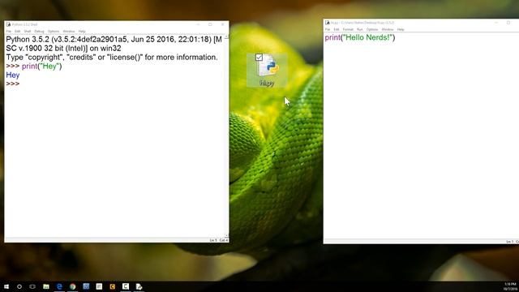Launch Microsoft Edge from the taskbar
This screenshot has width=519, height=292.
(59, 286)
